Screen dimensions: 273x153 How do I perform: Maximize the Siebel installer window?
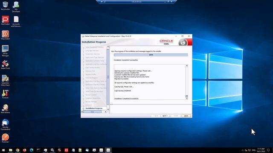coord(183,36)
